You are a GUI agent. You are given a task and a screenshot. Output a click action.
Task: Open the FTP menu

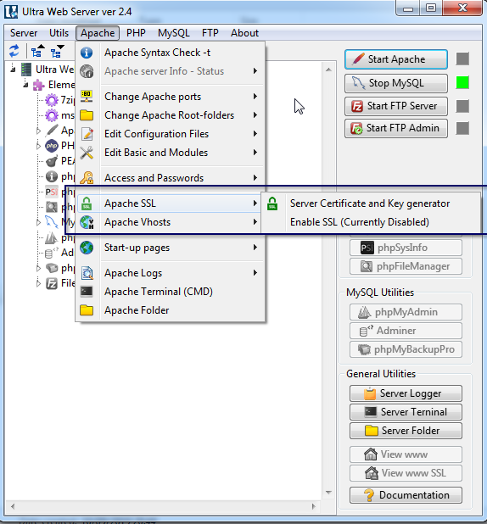click(x=210, y=33)
